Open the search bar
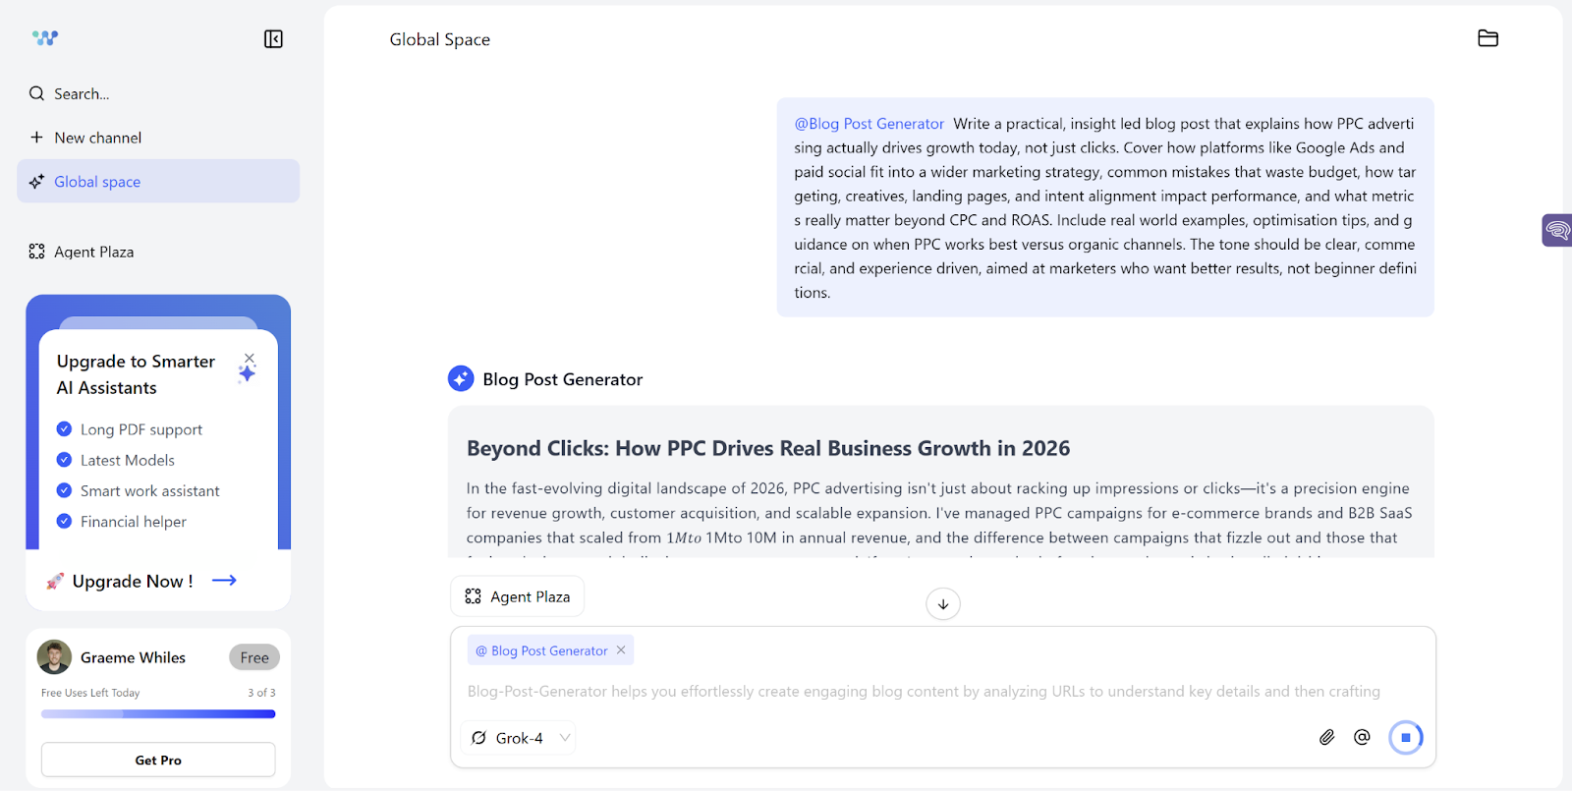The image size is (1572, 791). pyautogui.click(x=69, y=93)
